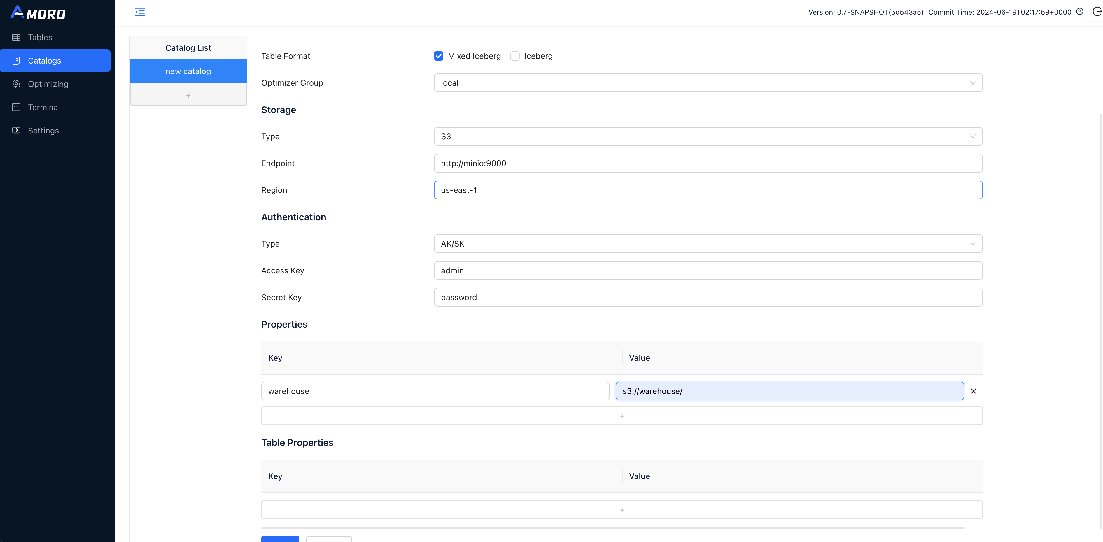Expand the Storage Type S3 dropdown

[708, 136]
